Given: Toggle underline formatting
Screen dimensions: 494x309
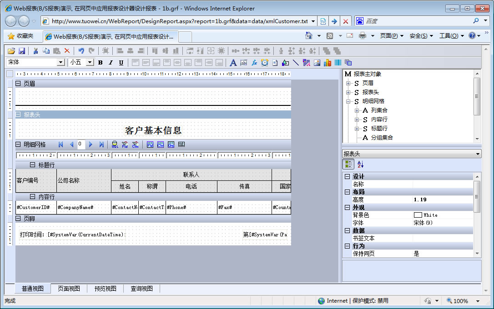Looking at the screenshot, I should coord(121,63).
